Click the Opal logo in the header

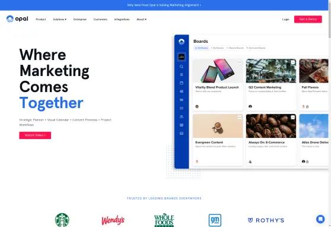pos(17,19)
